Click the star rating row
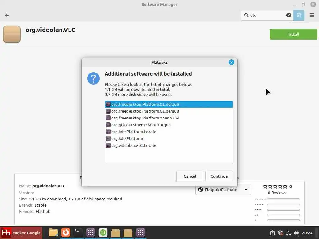This screenshot has width=319, height=239. coord(275,186)
